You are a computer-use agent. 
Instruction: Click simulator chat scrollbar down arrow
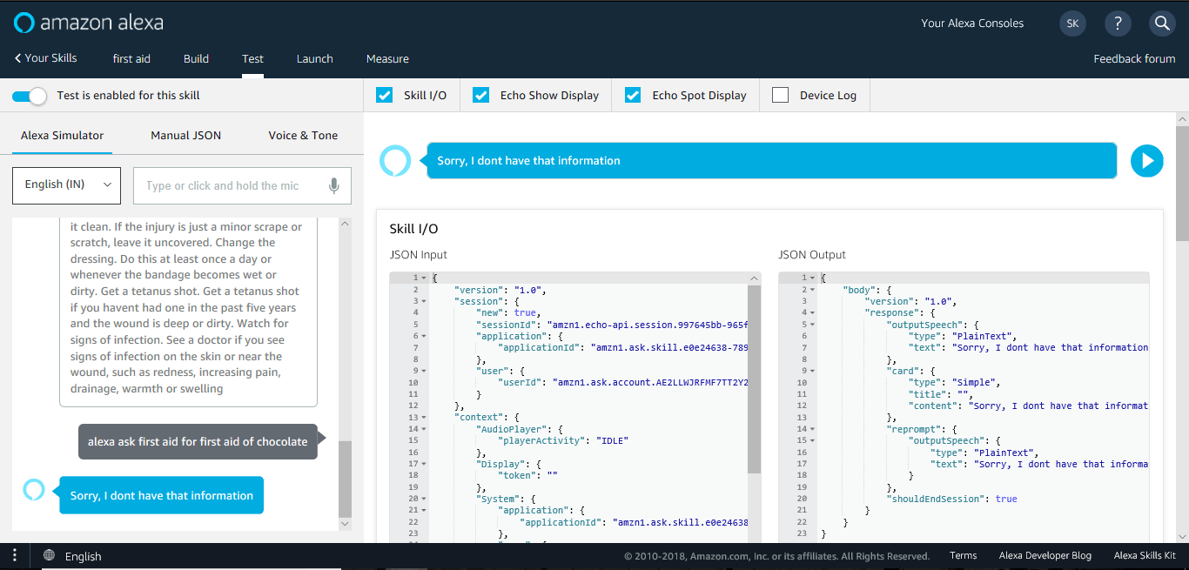(x=345, y=524)
